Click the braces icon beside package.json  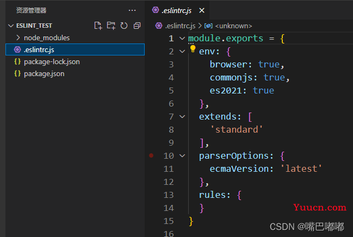click(17, 73)
